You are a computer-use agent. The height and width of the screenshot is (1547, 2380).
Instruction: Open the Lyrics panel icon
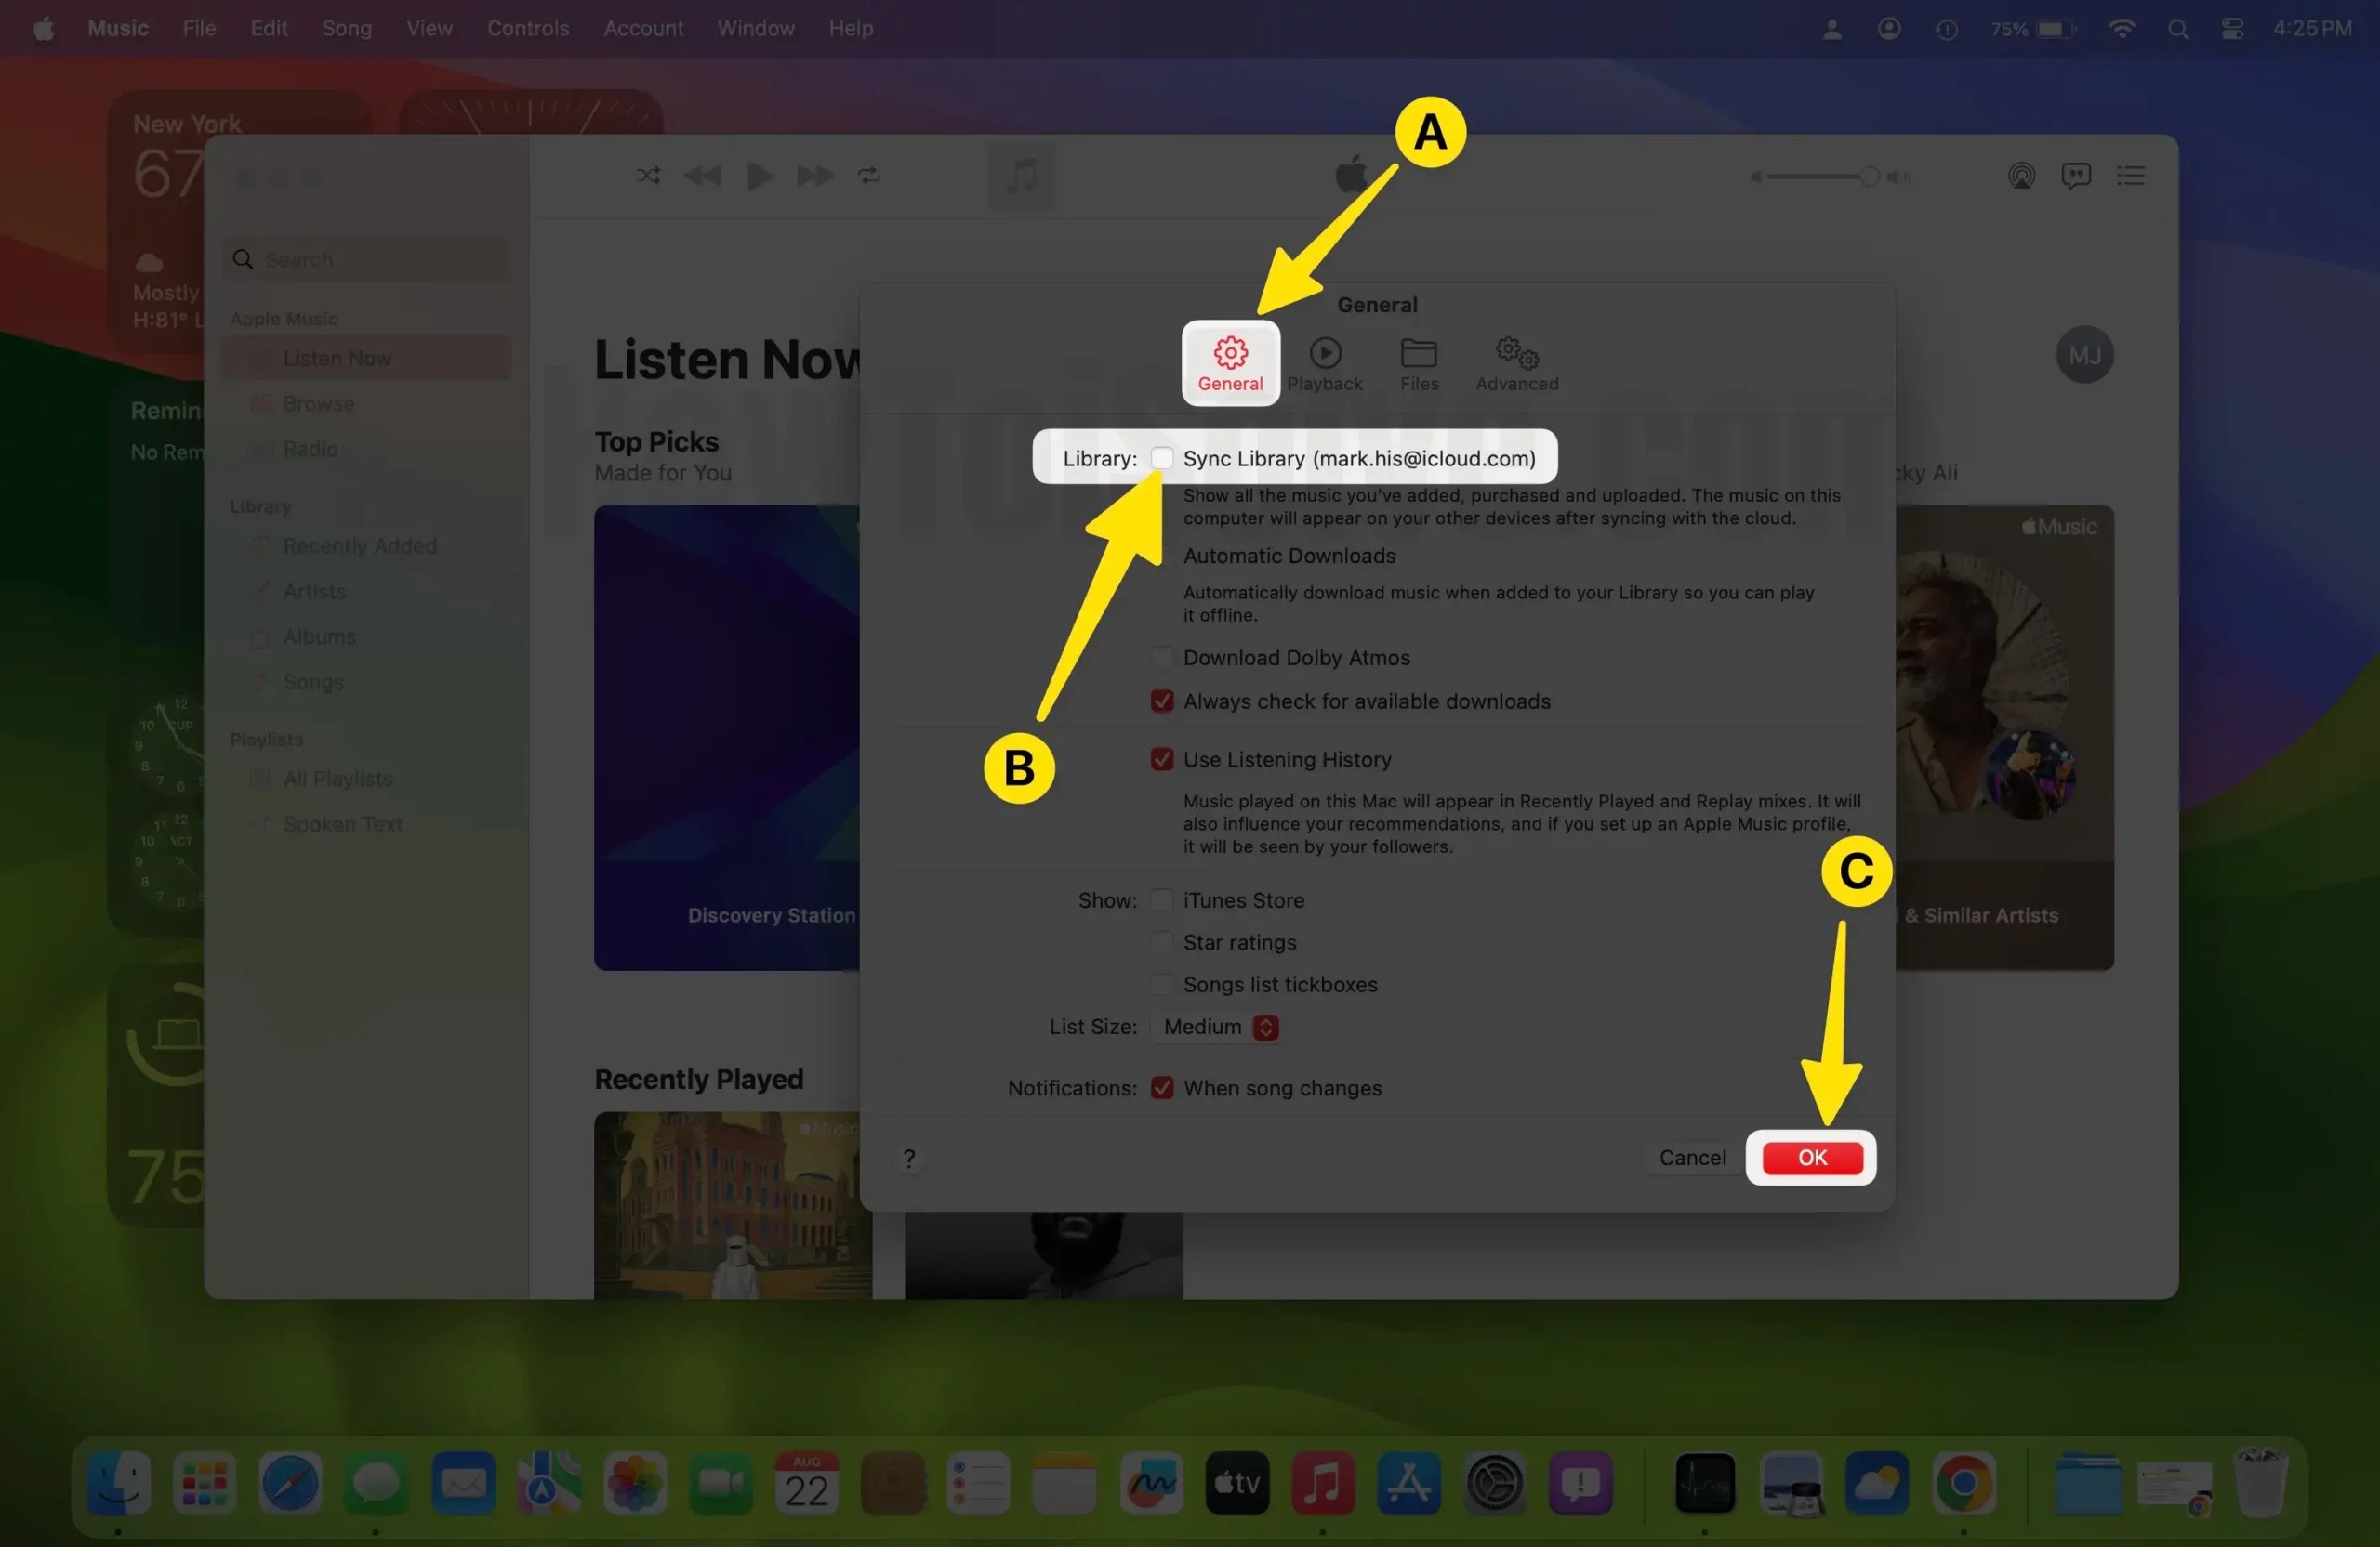[2076, 176]
